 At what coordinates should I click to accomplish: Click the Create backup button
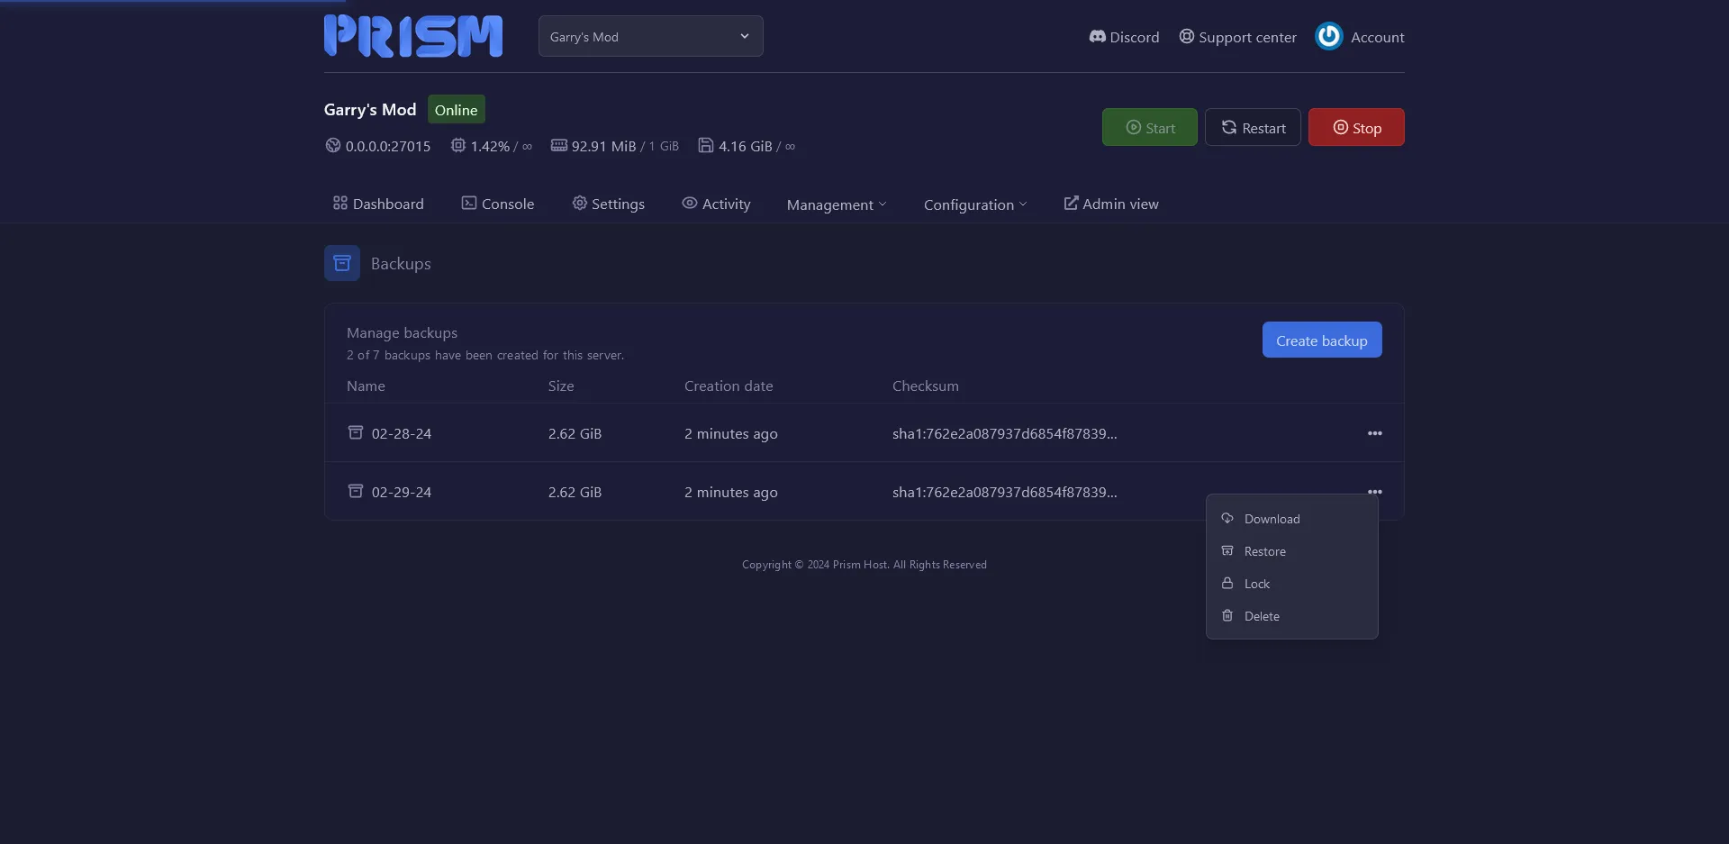[1321, 340]
